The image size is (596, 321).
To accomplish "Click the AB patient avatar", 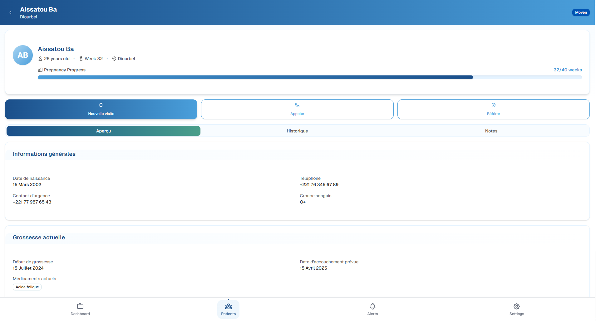I will (22, 55).
